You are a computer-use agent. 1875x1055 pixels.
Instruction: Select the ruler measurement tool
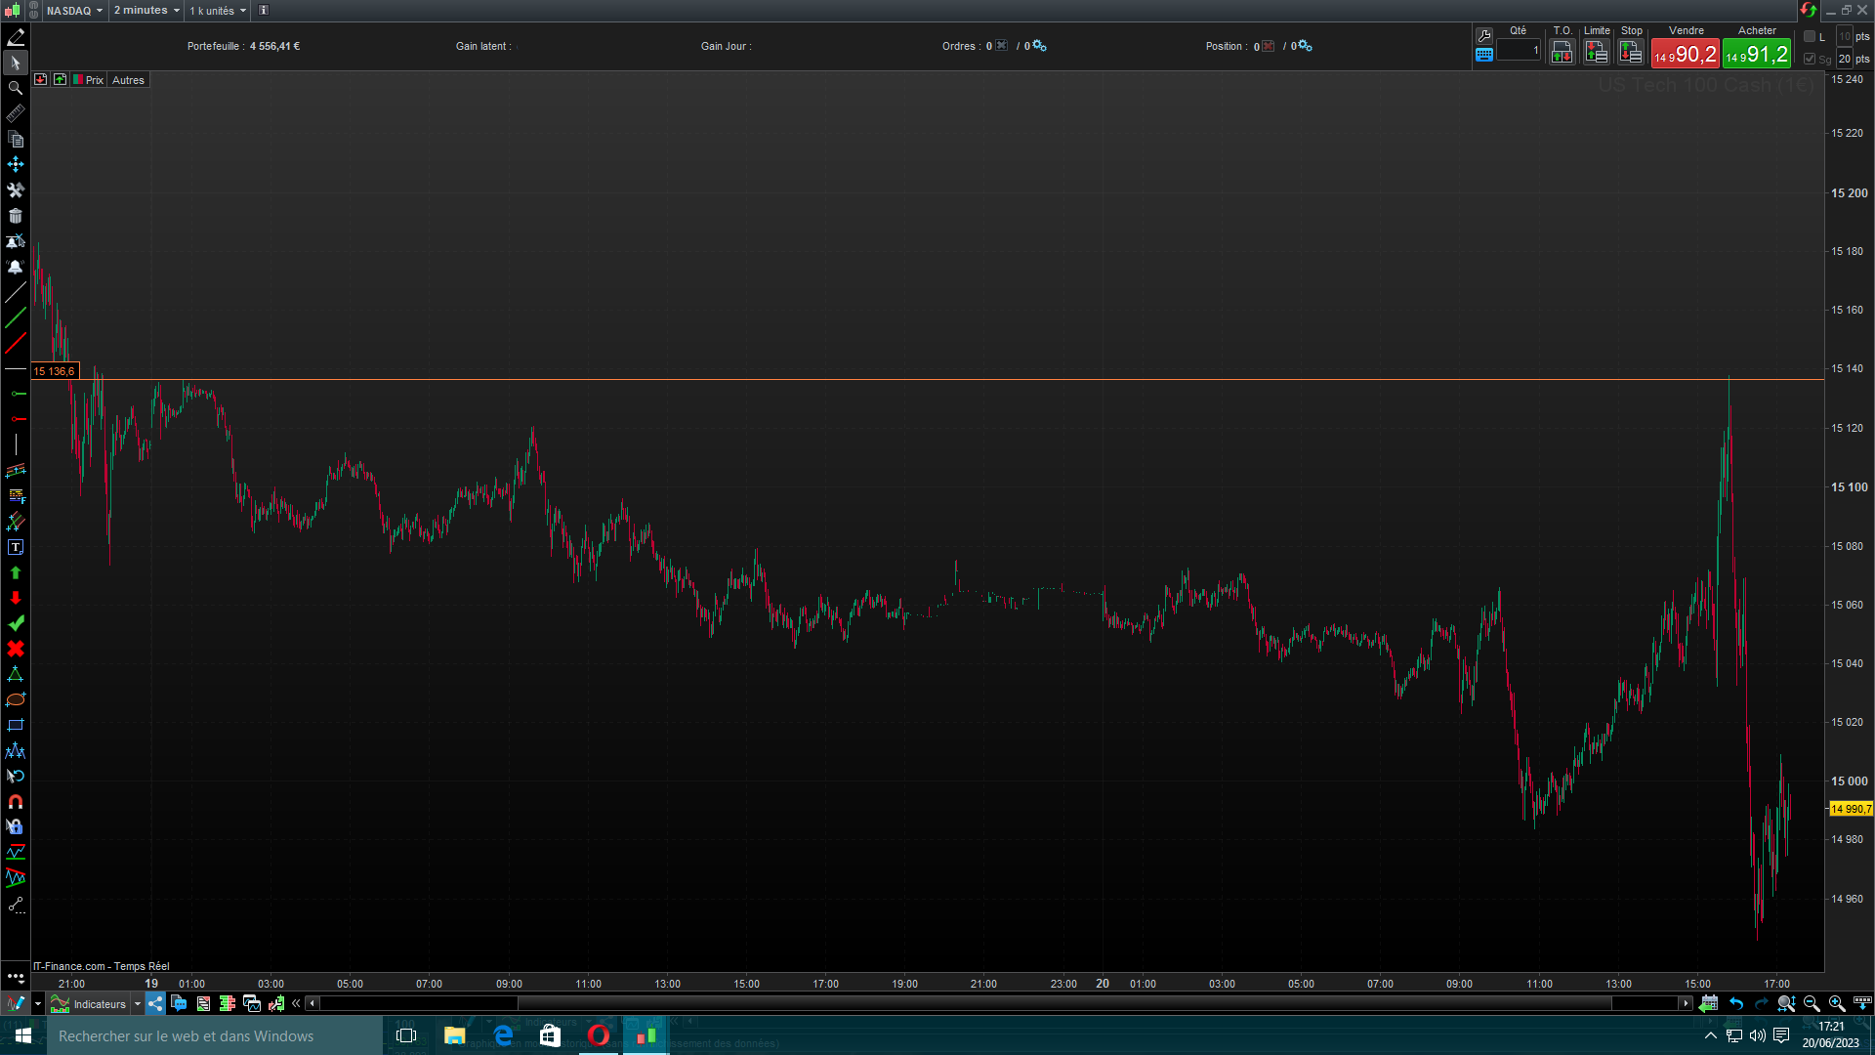(x=16, y=113)
